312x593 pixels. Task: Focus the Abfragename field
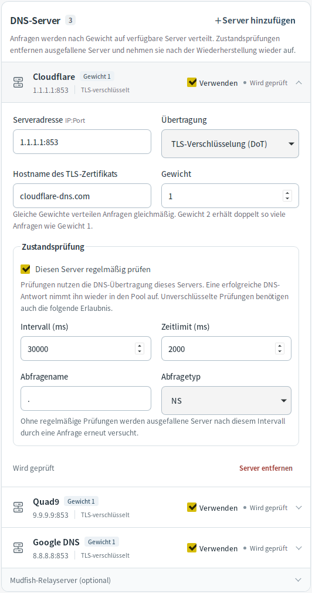click(86, 398)
